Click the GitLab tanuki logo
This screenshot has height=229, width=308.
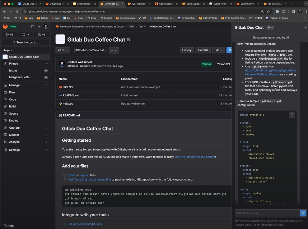pyautogui.click(x=5, y=26)
